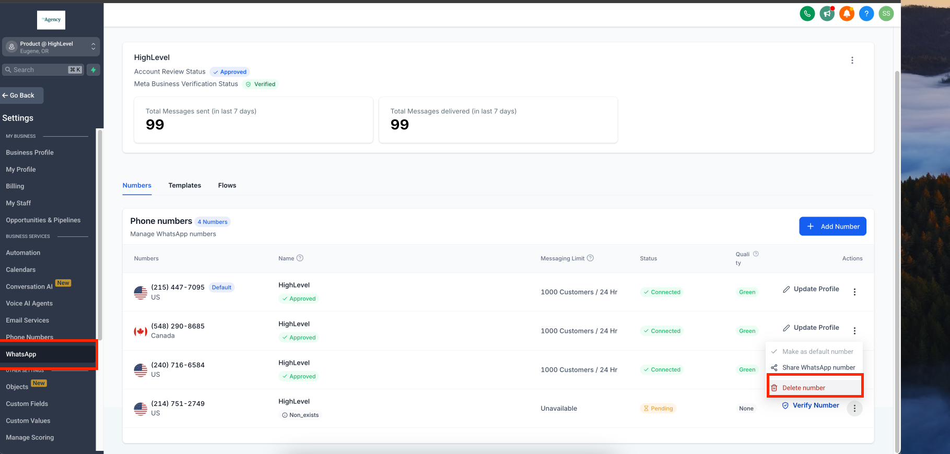Switch to the Templates tab
950x454 pixels.
tap(185, 185)
